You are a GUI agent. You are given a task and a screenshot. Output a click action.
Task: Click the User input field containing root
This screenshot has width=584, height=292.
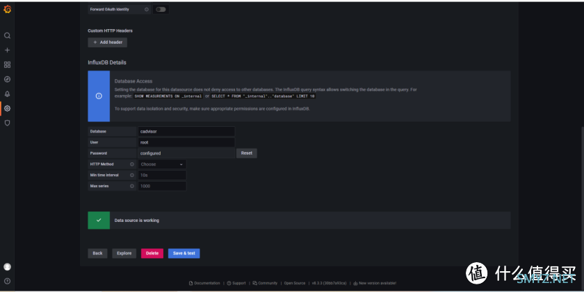tap(186, 142)
